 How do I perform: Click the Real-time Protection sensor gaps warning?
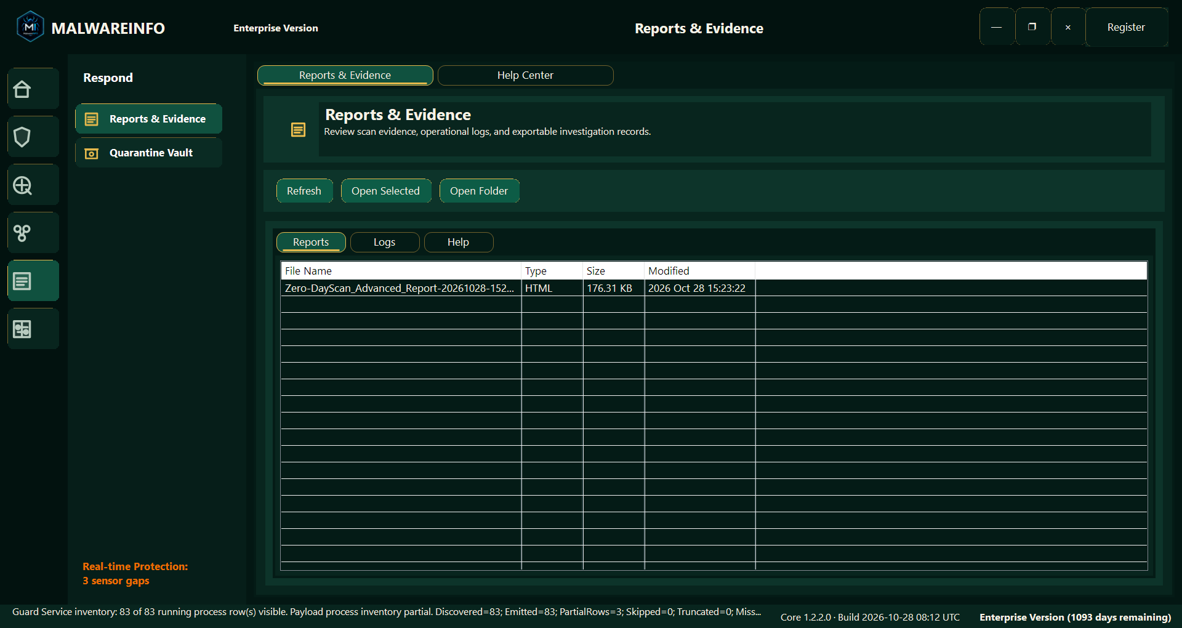pyautogui.click(x=135, y=574)
